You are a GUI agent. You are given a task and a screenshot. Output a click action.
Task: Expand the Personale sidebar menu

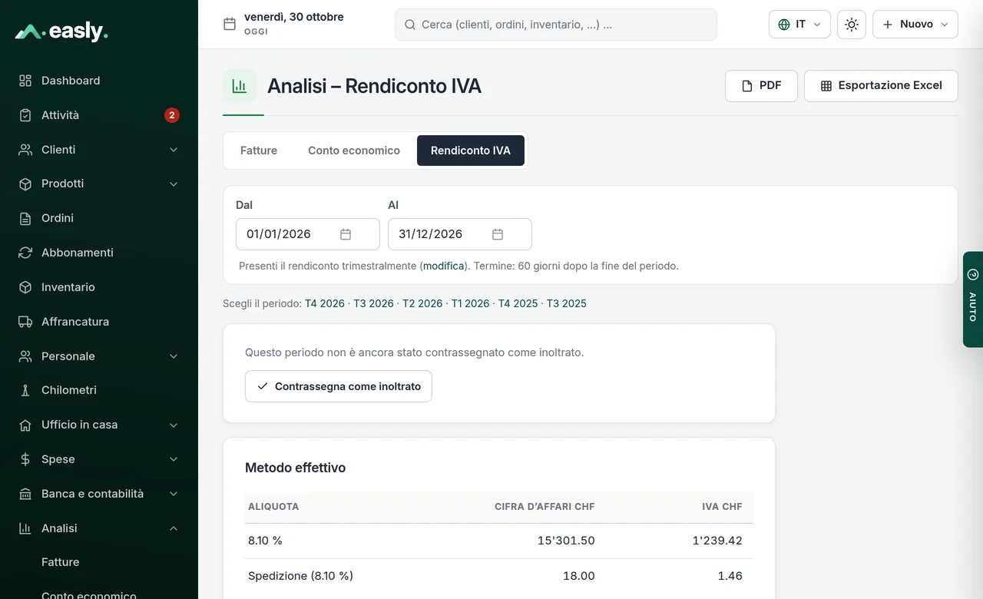(x=174, y=356)
